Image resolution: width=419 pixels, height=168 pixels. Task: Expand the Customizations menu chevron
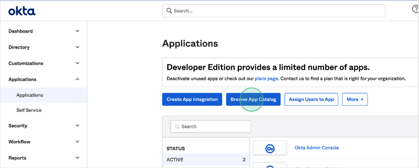tap(78, 63)
